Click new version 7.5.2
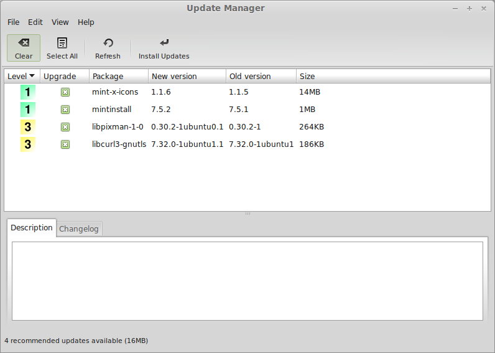 [x=160, y=110]
